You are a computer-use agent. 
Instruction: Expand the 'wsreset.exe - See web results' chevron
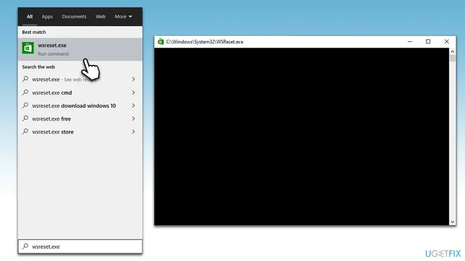[134, 79]
